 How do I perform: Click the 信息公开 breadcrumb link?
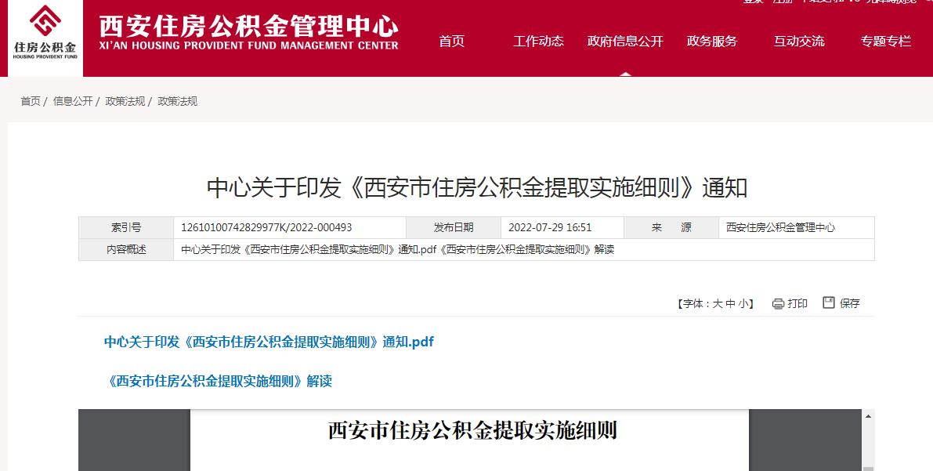tap(73, 101)
